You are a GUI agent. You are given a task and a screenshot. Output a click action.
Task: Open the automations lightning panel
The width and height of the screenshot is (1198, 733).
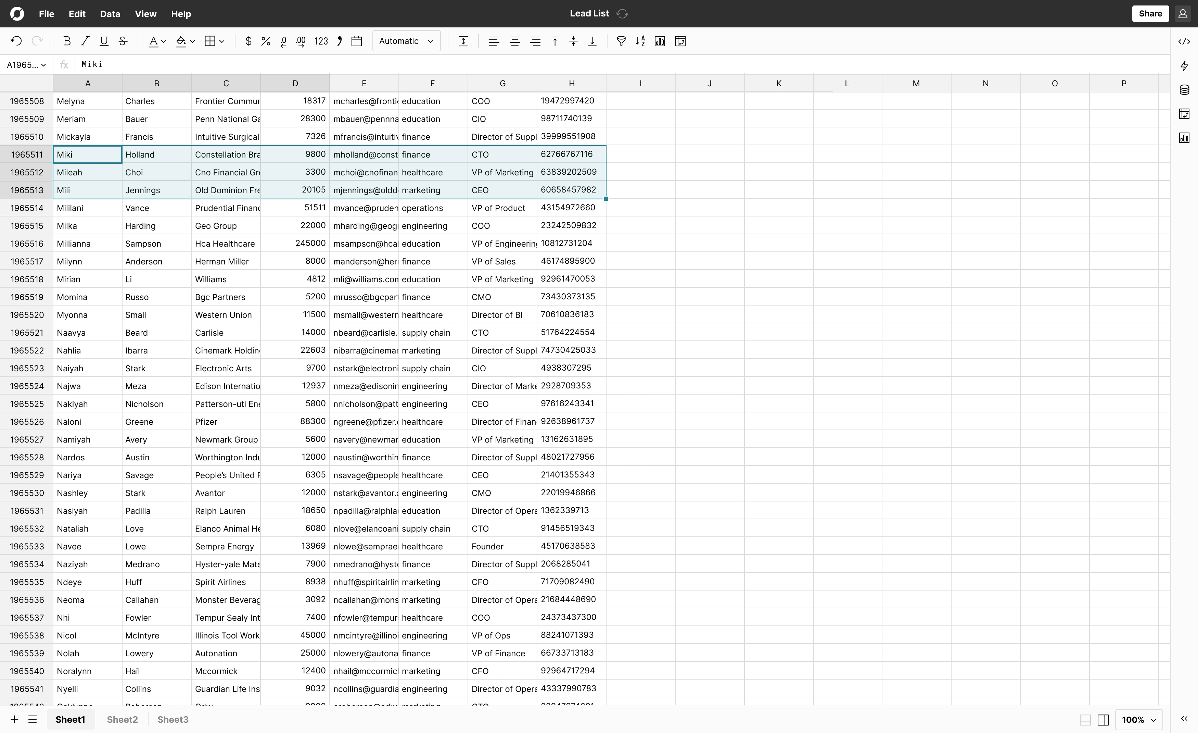point(1184,66)
